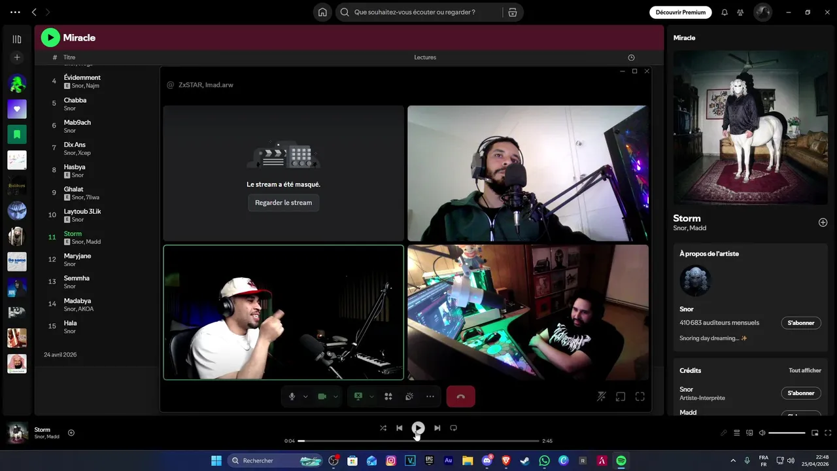Go back in Spotify history

[x=34, y=12]
